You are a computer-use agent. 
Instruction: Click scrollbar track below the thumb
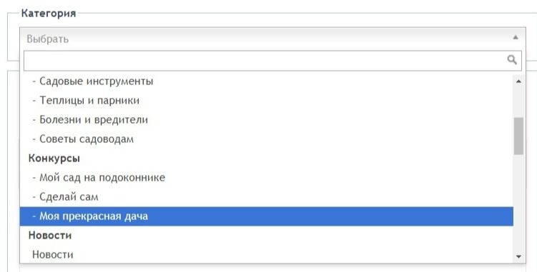pyautogui.click(x=518, y=203)
